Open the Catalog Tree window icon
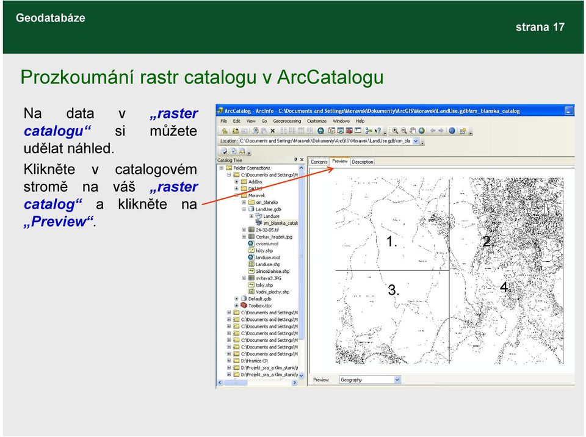Image resolution: width=586 pixels, height=437 pixels. click(x=331, y=131)
